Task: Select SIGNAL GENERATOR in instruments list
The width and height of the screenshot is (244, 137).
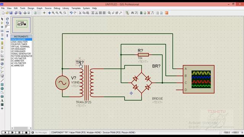Action: 21,54
